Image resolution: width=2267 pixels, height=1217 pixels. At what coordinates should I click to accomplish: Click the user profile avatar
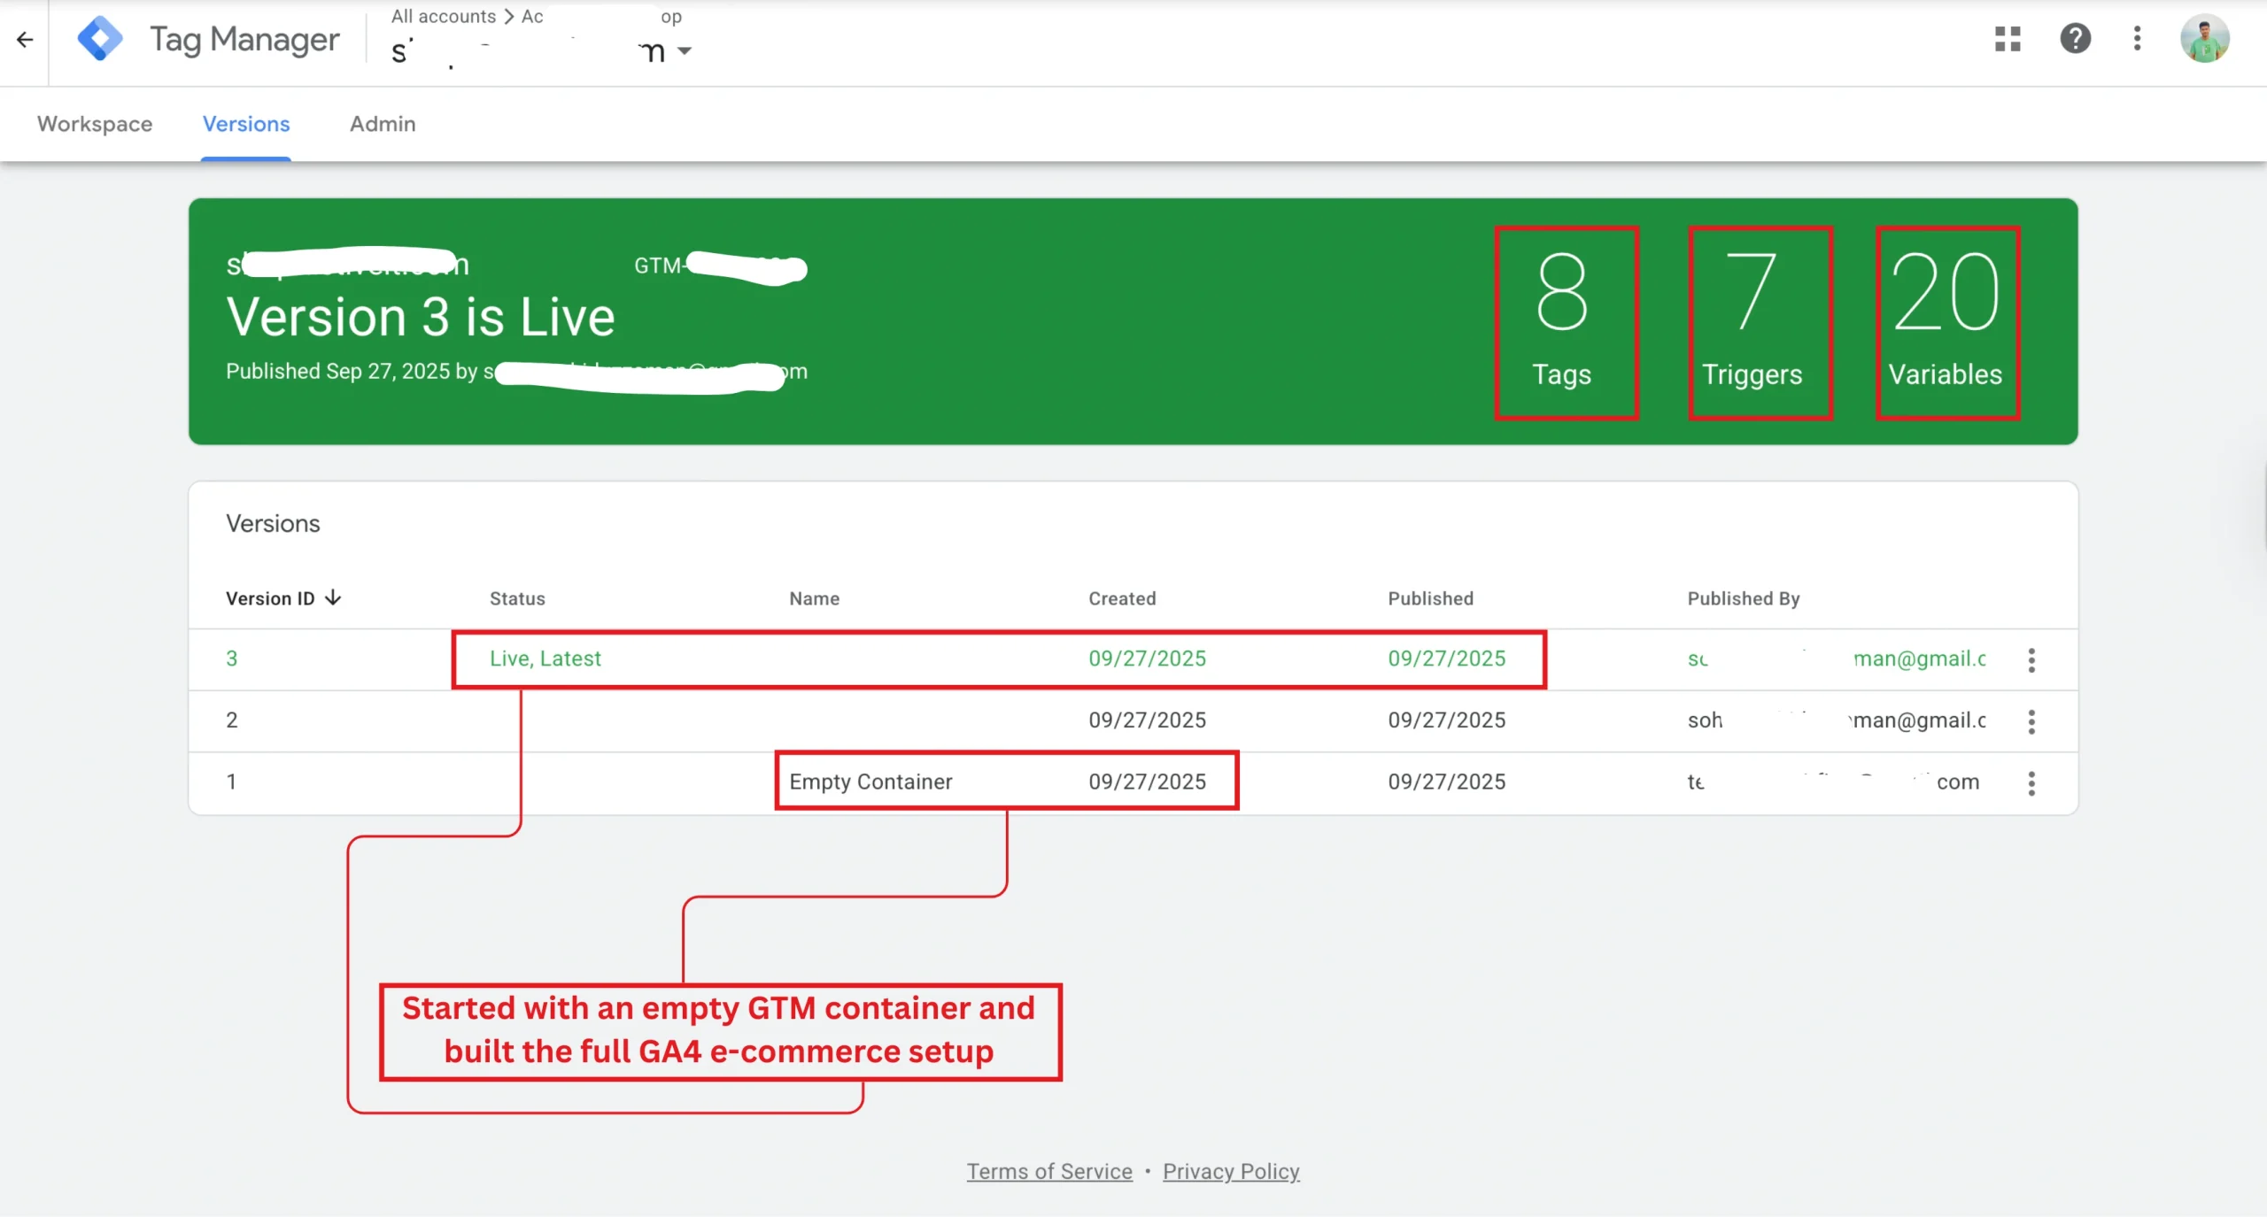click(2204, 39)
